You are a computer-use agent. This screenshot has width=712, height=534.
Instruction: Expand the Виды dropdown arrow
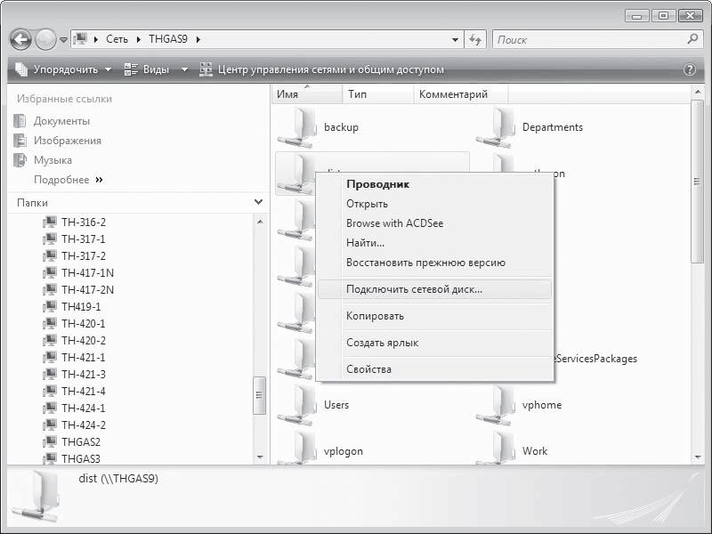coord(184,69)
